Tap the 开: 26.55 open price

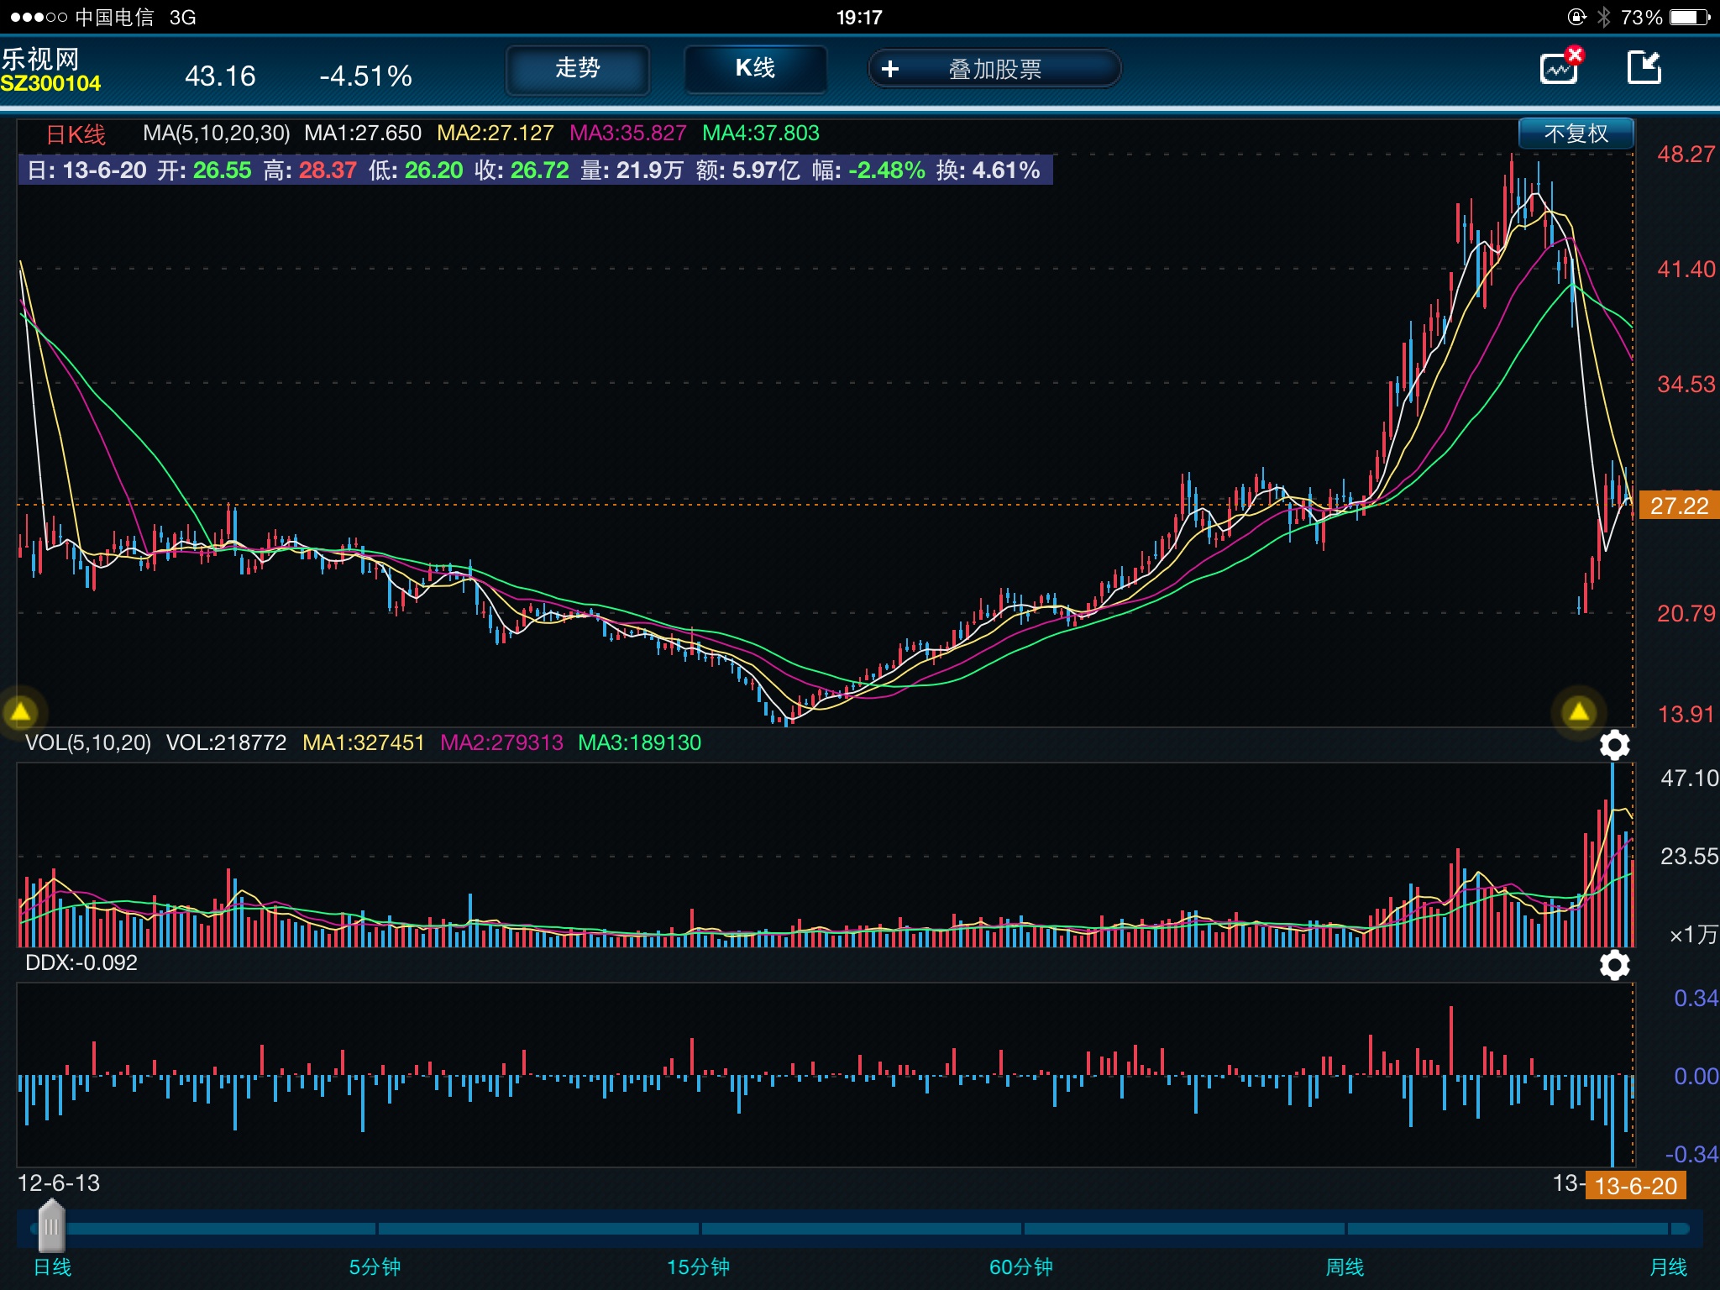coord(204,170)
